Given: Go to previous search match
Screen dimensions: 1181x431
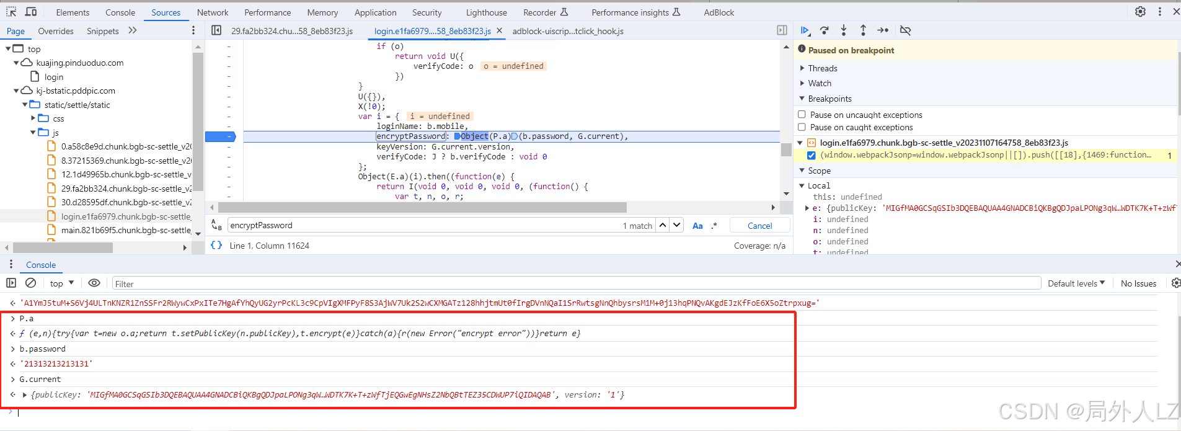Looking at the screenshot, I should pos(663,225).
